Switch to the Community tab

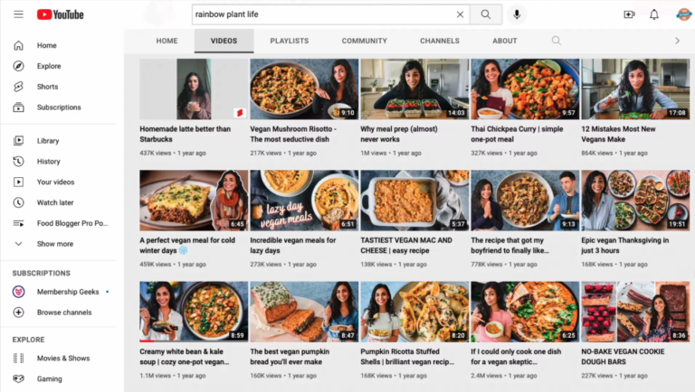click(364, 41)
